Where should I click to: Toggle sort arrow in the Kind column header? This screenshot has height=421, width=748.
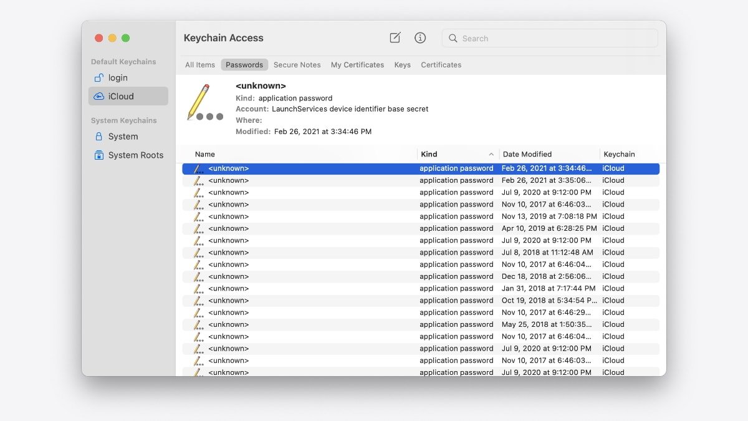coord(491,154)
